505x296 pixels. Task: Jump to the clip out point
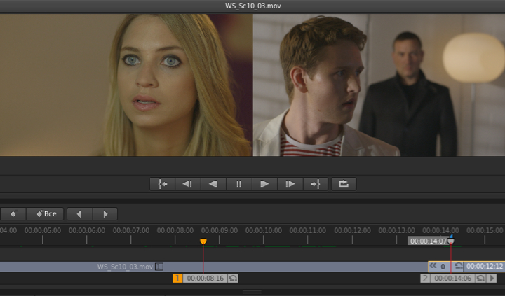(x=316, y=184)
